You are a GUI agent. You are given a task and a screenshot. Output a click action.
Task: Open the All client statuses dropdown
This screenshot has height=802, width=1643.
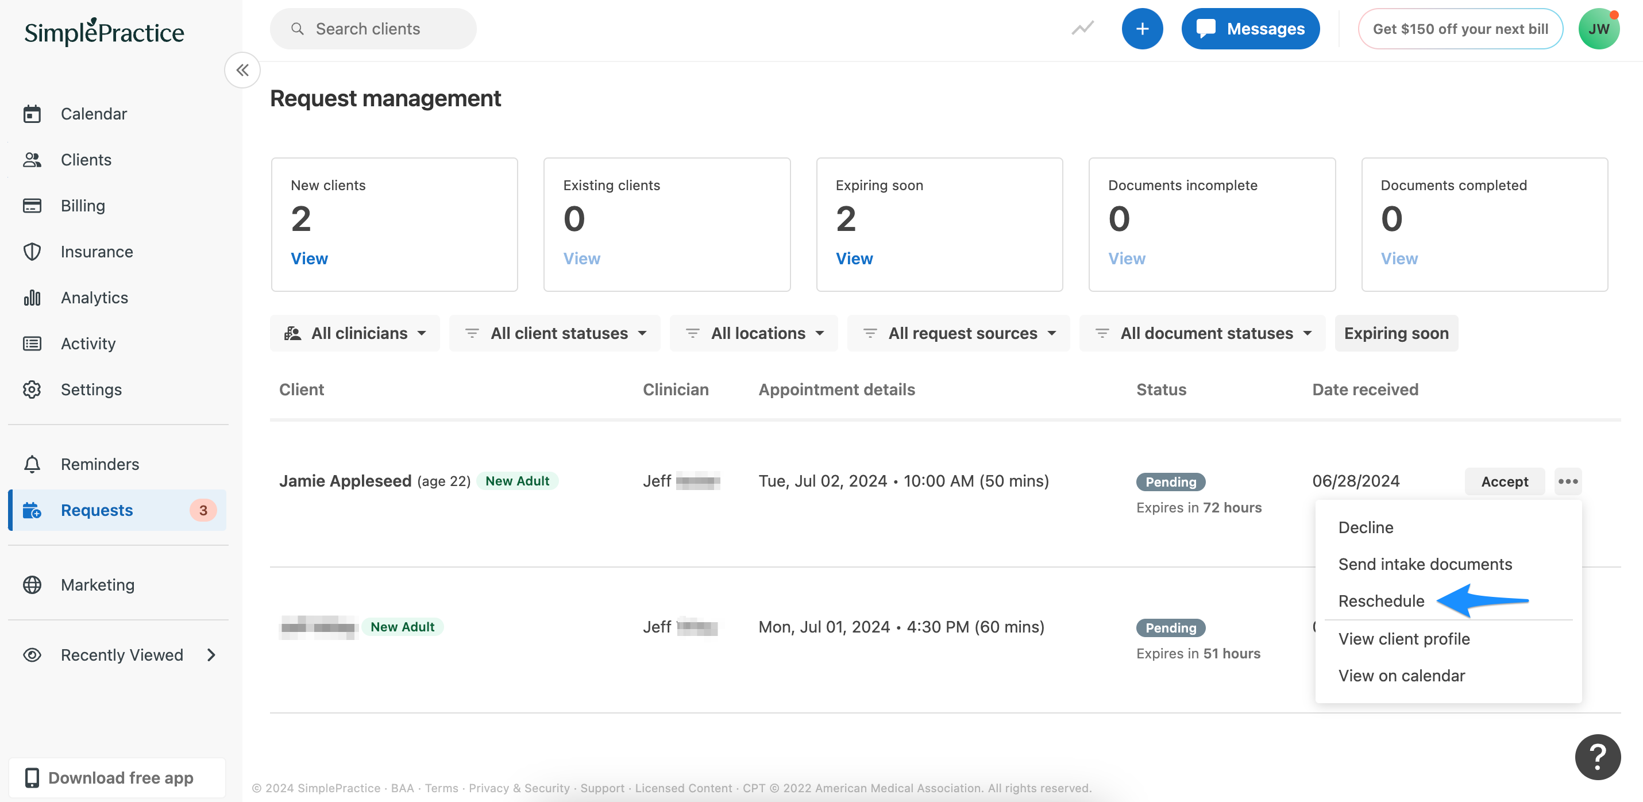555,333
